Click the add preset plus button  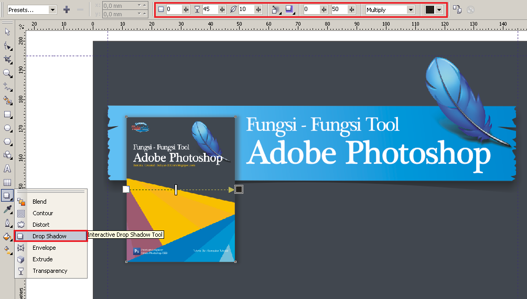pyautogui.click(x=67, y=10)
